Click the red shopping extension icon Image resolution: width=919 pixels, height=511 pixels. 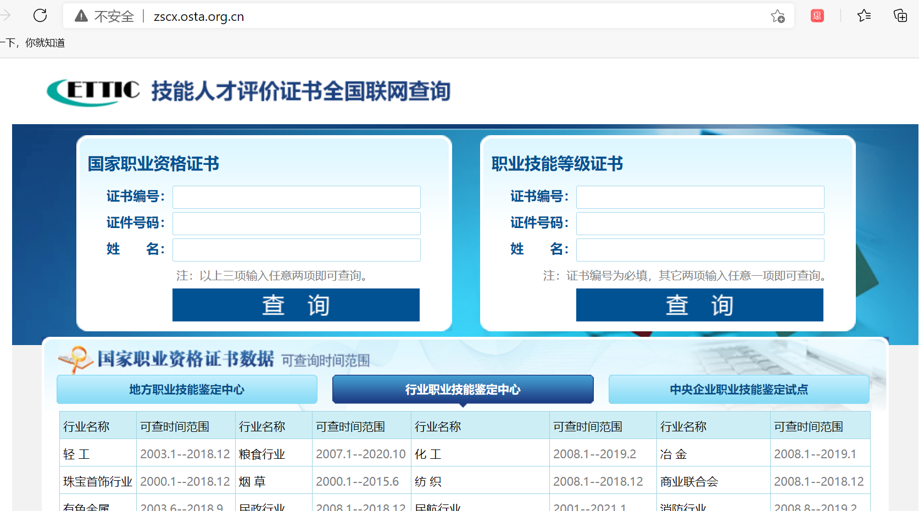coord(817,16)
